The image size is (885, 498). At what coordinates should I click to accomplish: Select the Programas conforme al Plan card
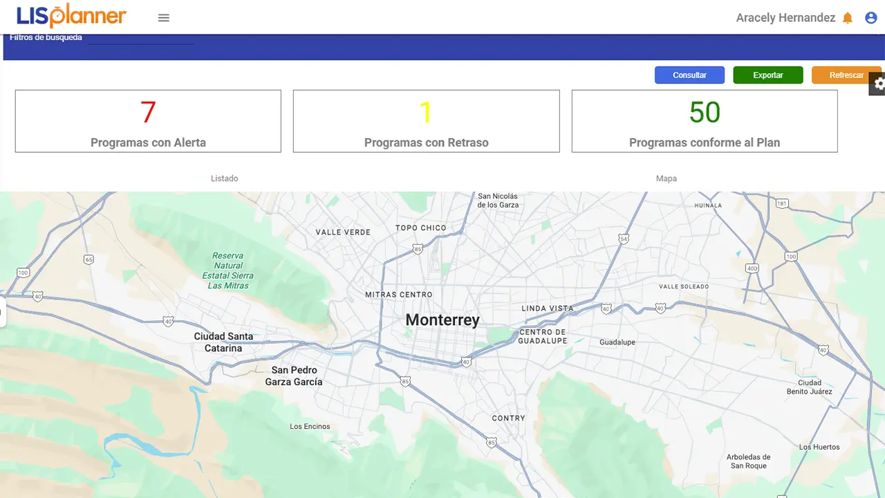click(x=704, y=121)
